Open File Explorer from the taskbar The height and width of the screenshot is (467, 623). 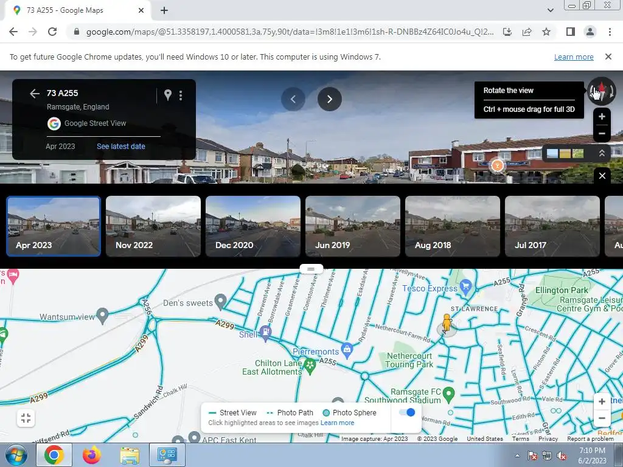coord(130,455)
